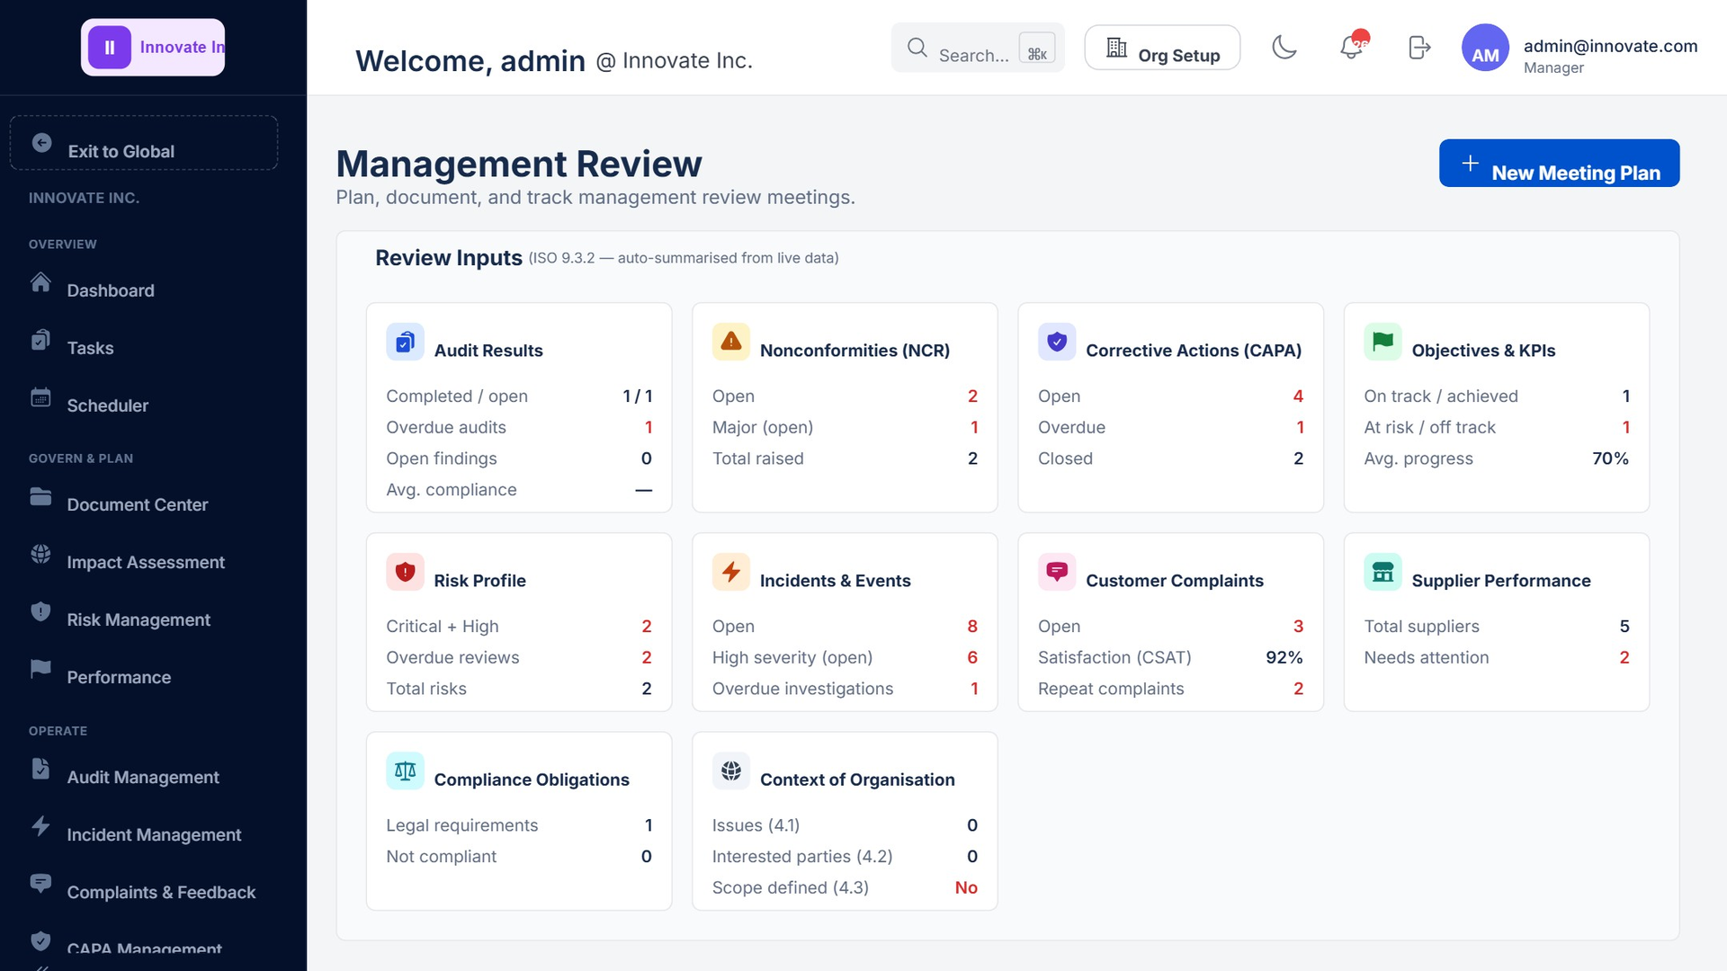Click the Risk Profile red shield icon
The image size is (1727, 971).
coord(405,572)
